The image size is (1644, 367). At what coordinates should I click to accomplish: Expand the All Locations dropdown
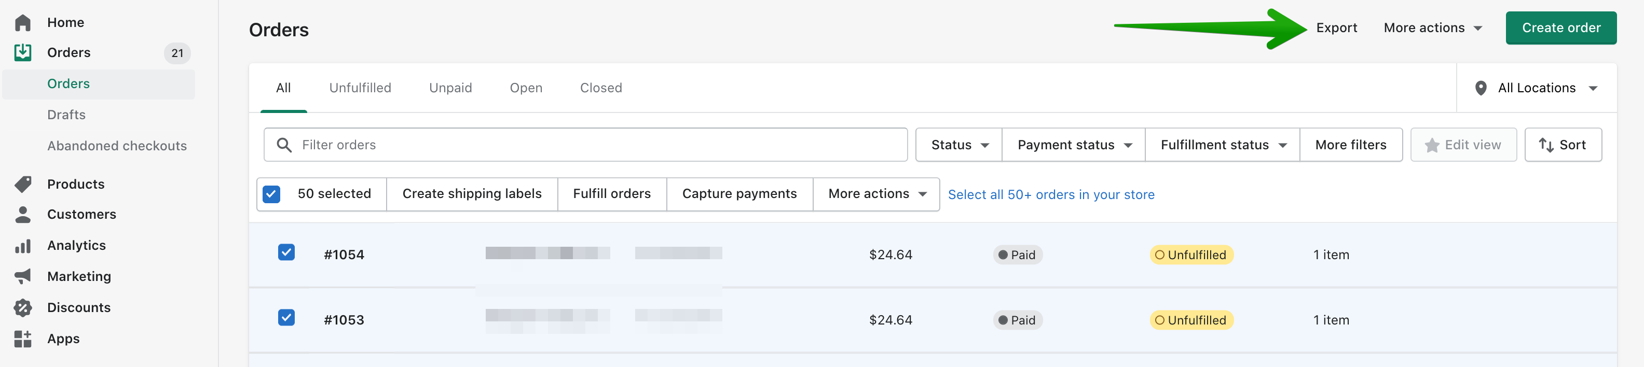point(1537,88)
